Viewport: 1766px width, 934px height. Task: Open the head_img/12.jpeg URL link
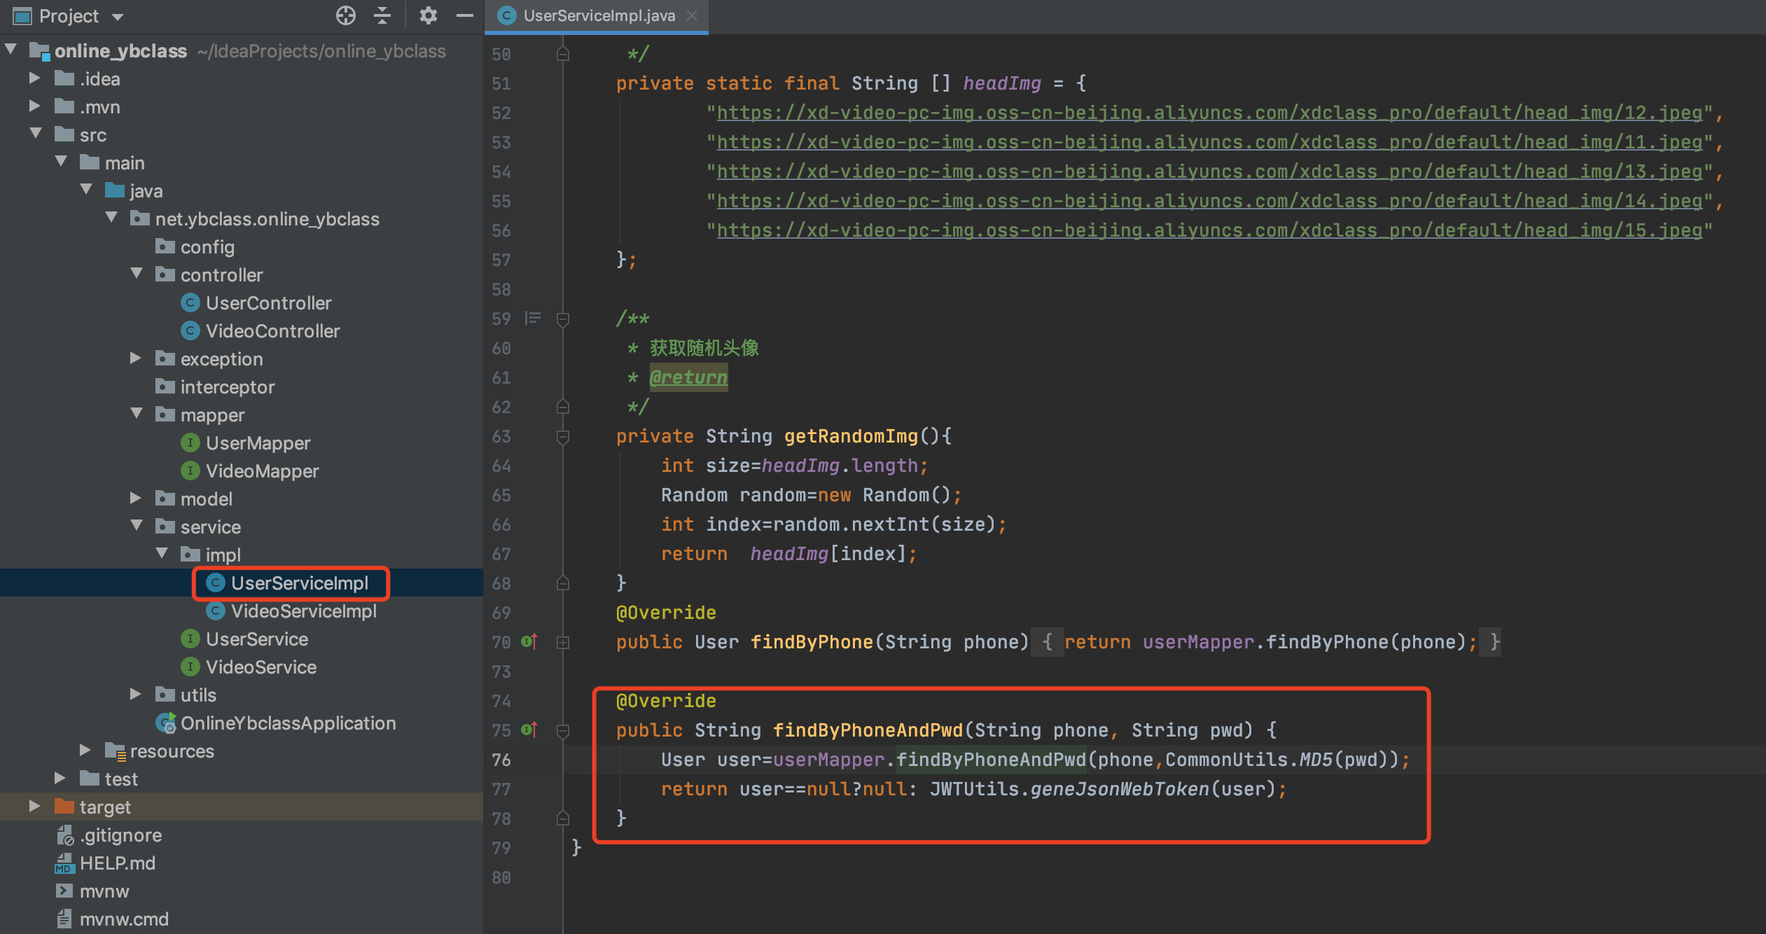coord(1209,113)
